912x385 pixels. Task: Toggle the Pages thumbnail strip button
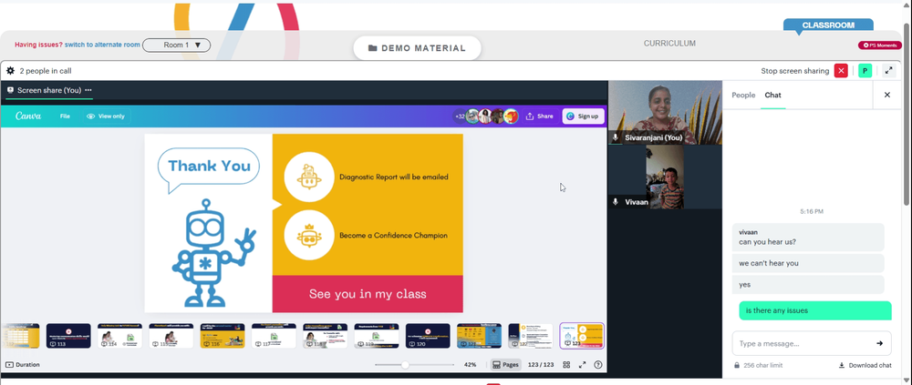505,365
